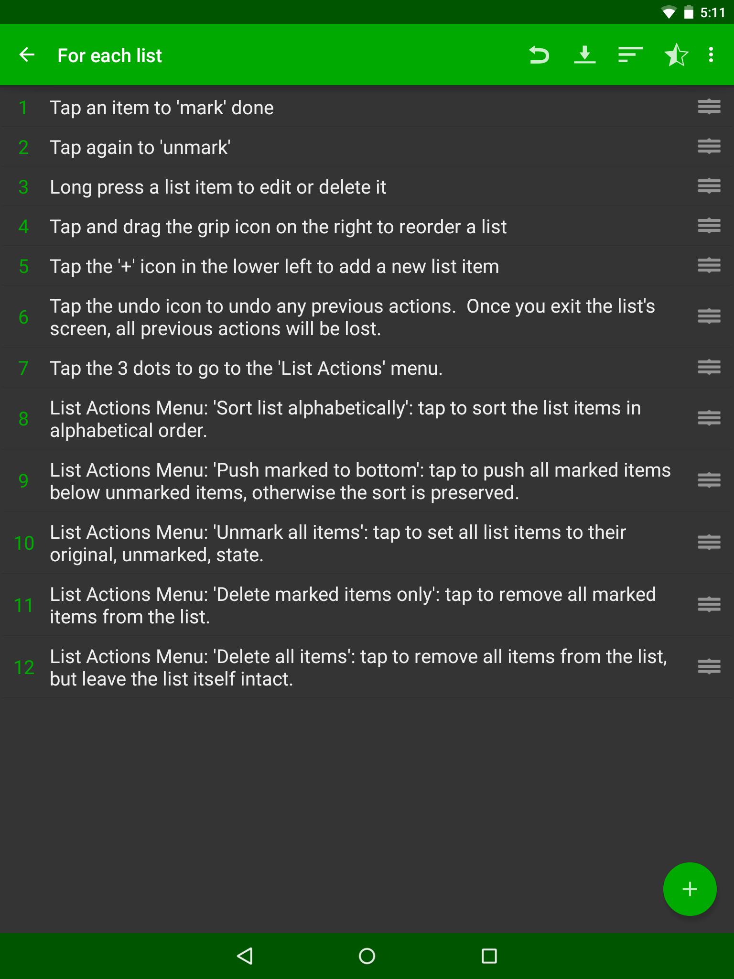Tap the sort icon in the green toolbar
Viewport: 734px width, 979px height.
click(630, 54)
